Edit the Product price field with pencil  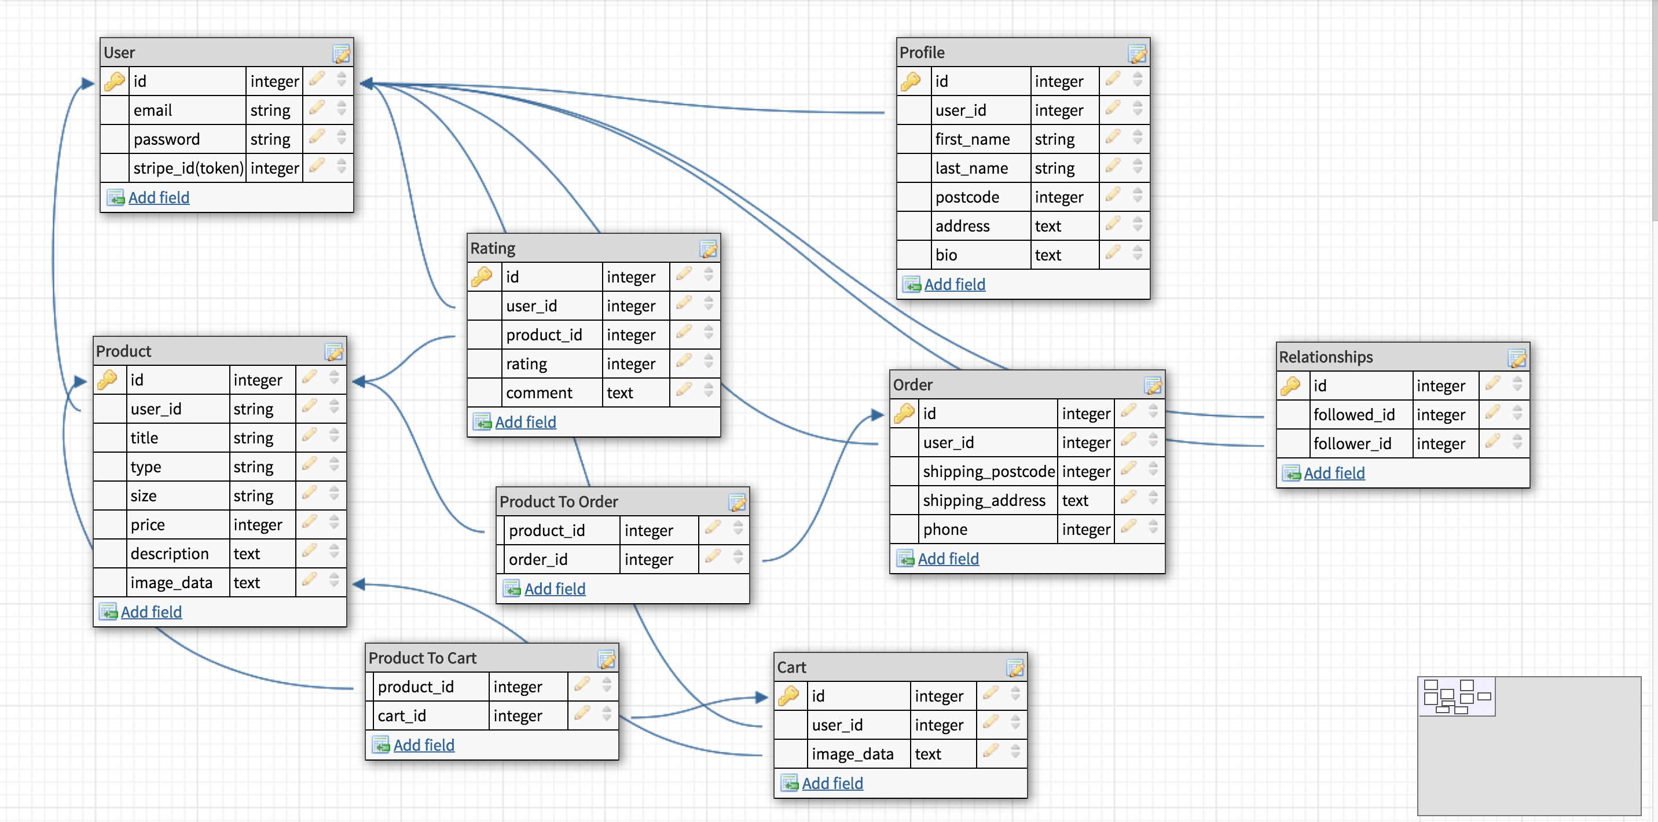[x=310, y=523]
